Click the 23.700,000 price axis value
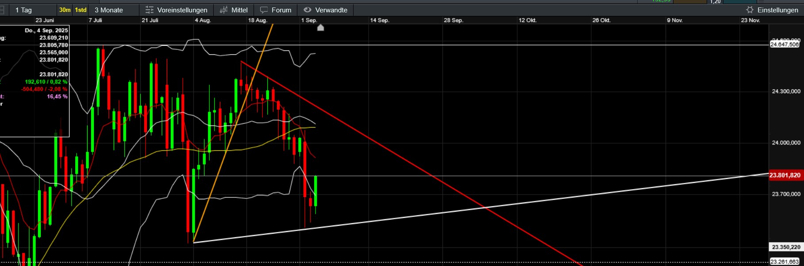This screenshot has width=804, height=266. tap(786, 194)
